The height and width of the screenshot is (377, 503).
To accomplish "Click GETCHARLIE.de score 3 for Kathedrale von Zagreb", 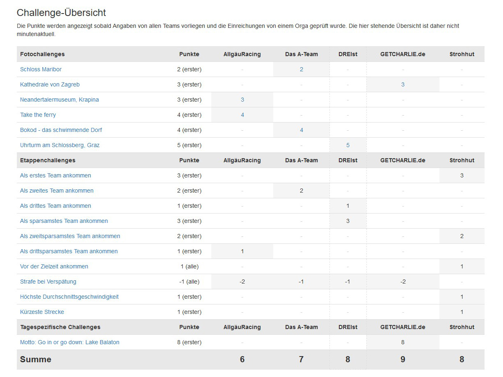I will tap(403, 84).
